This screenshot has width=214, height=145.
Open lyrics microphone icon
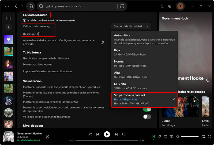[x=159, y=136]
